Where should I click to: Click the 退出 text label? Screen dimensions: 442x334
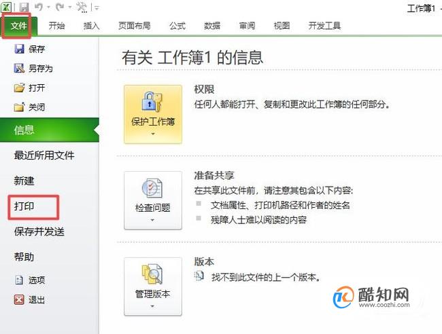37,300
